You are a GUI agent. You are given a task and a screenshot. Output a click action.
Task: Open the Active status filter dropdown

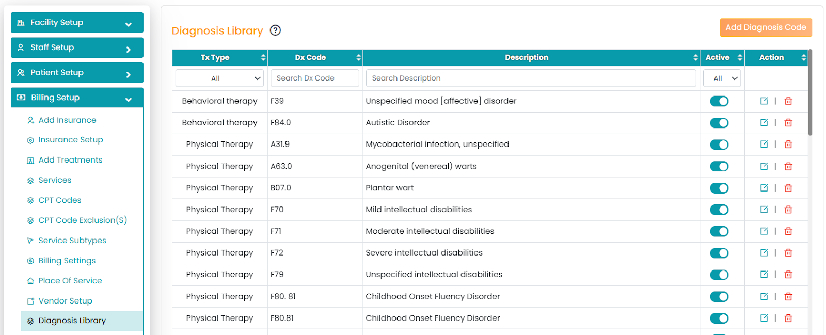click(x=722, y=78)
